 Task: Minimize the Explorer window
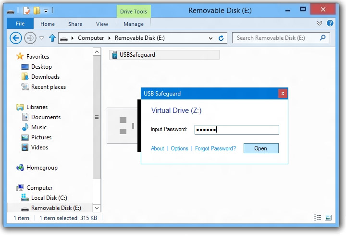tap(287, 10)
